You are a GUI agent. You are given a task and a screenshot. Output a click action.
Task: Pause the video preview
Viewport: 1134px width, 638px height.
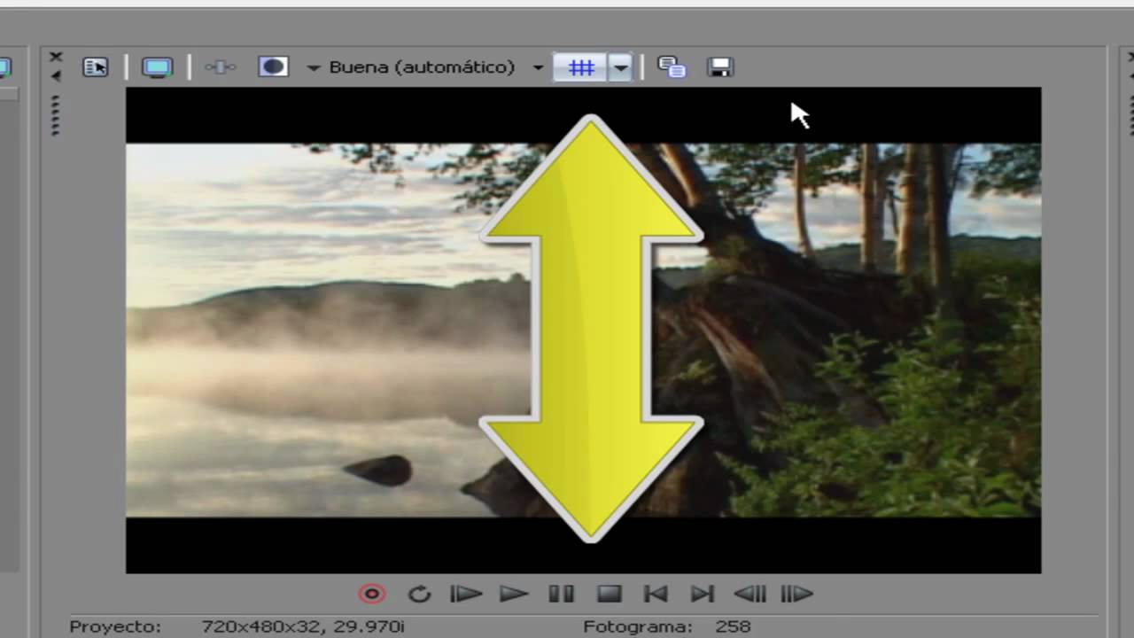click(561, 594)
